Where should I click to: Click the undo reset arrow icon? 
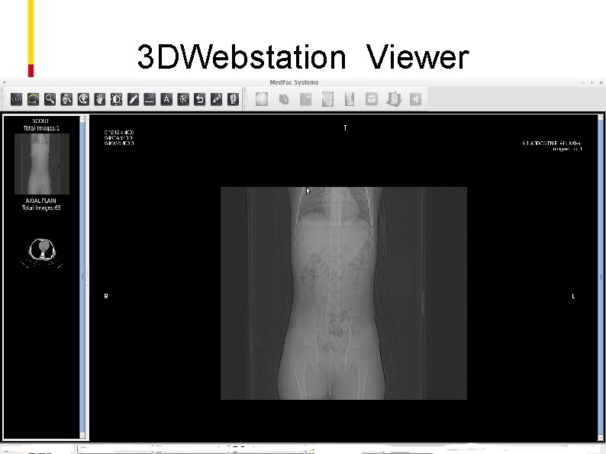[x=200, y=99]
